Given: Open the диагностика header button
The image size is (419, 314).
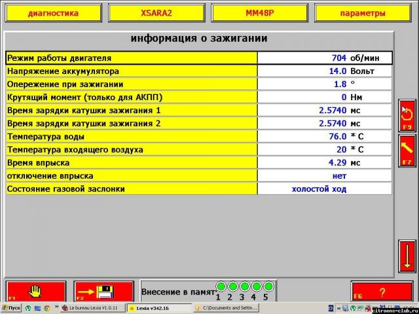Looking at the screenshot, I should (54, 13).
